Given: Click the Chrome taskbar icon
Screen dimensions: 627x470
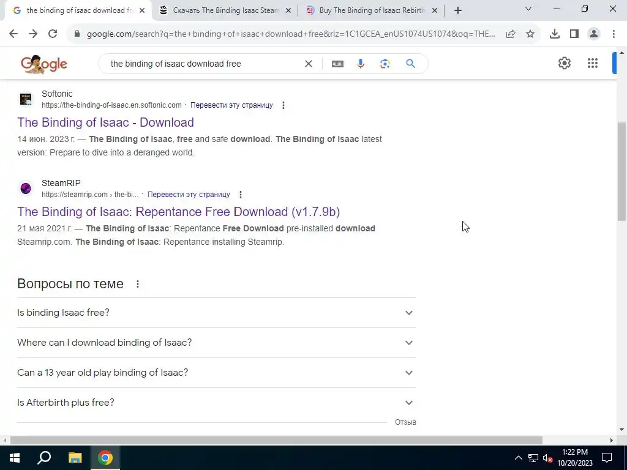Looking at the screenshot, I should [105, 458].
